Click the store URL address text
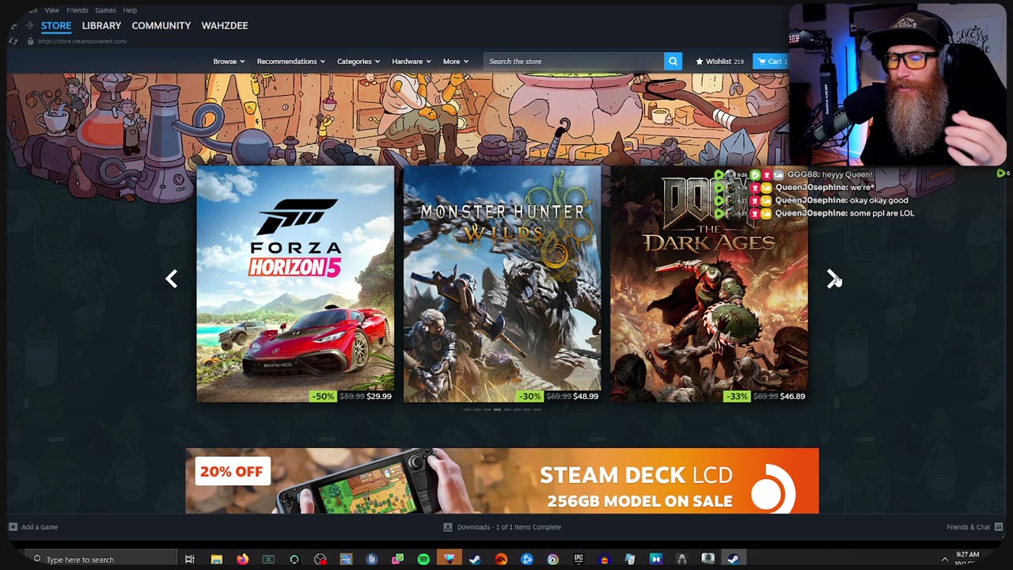Viewport: 1013px width, 570px height. (x=82, y=41)
